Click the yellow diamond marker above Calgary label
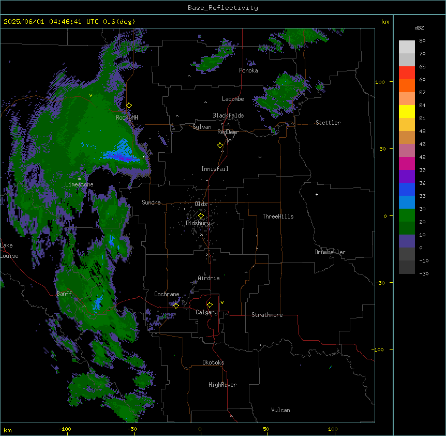This screenshot has width=446, height=436. (210, 305)
